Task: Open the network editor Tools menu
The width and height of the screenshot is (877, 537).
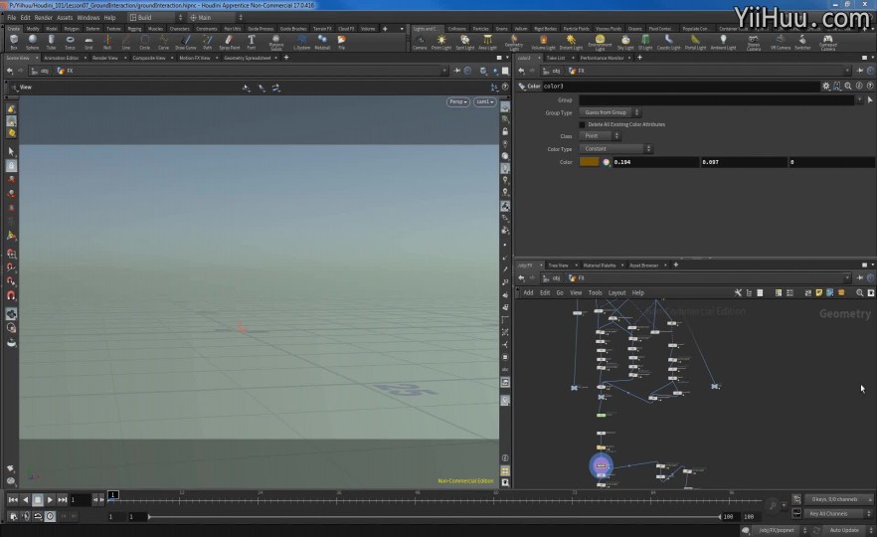Action: (x=595, y=292)
